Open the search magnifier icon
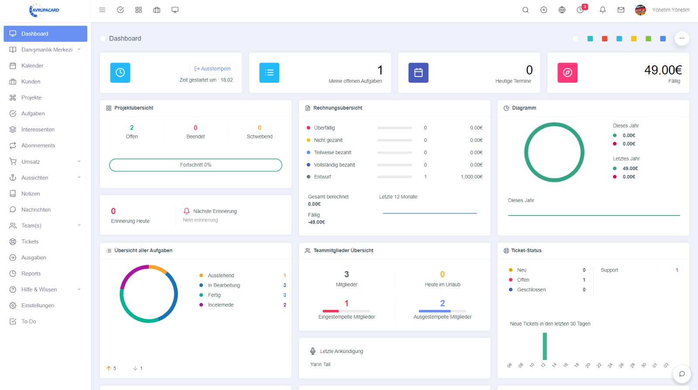 [526, 10]
